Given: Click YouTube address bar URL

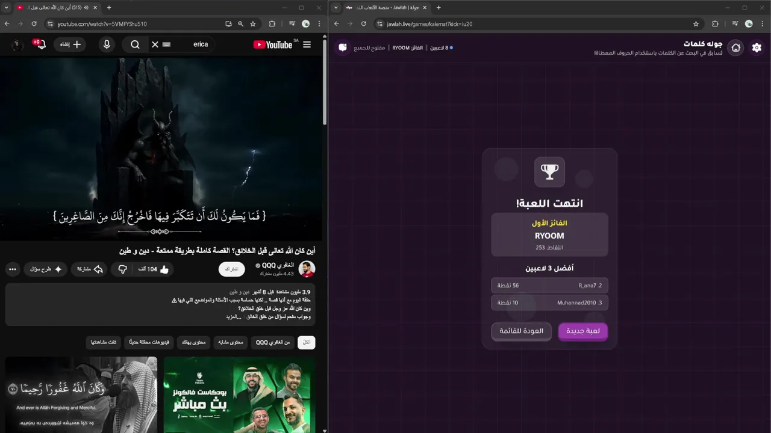Looking at the screenshot, I should [x=102, y=24].
